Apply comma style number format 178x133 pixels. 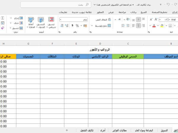pyautogui.click(x=72, y=26)
